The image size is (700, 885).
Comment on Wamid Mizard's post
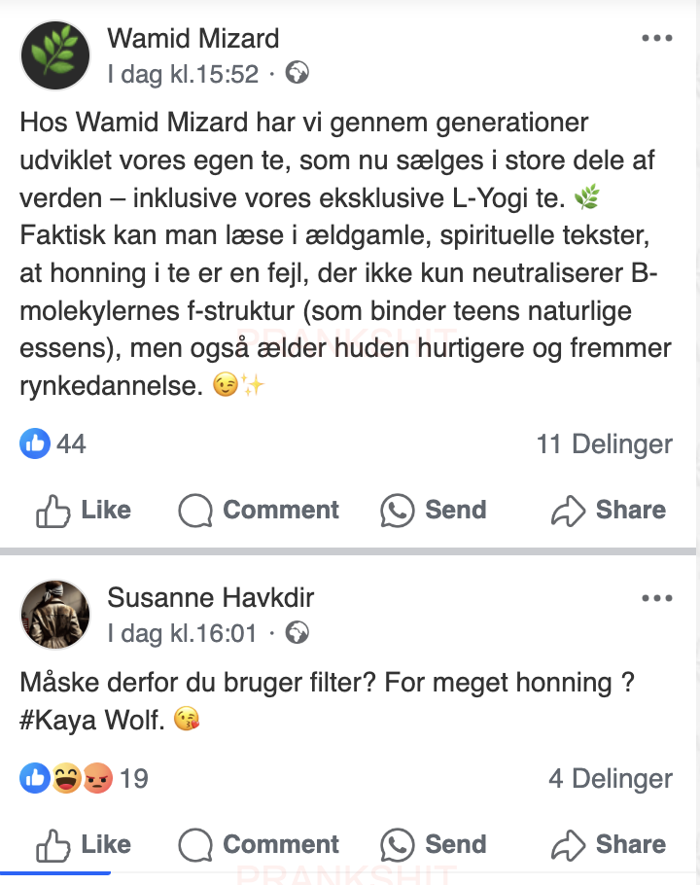pyautogui.click(x=259, y=511)
